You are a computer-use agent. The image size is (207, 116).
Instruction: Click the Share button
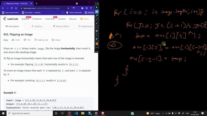pos(56,40)
